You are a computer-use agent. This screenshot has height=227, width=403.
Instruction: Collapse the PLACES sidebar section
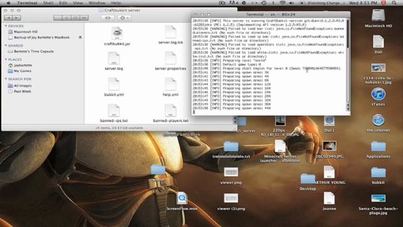[x=6, y=59]
